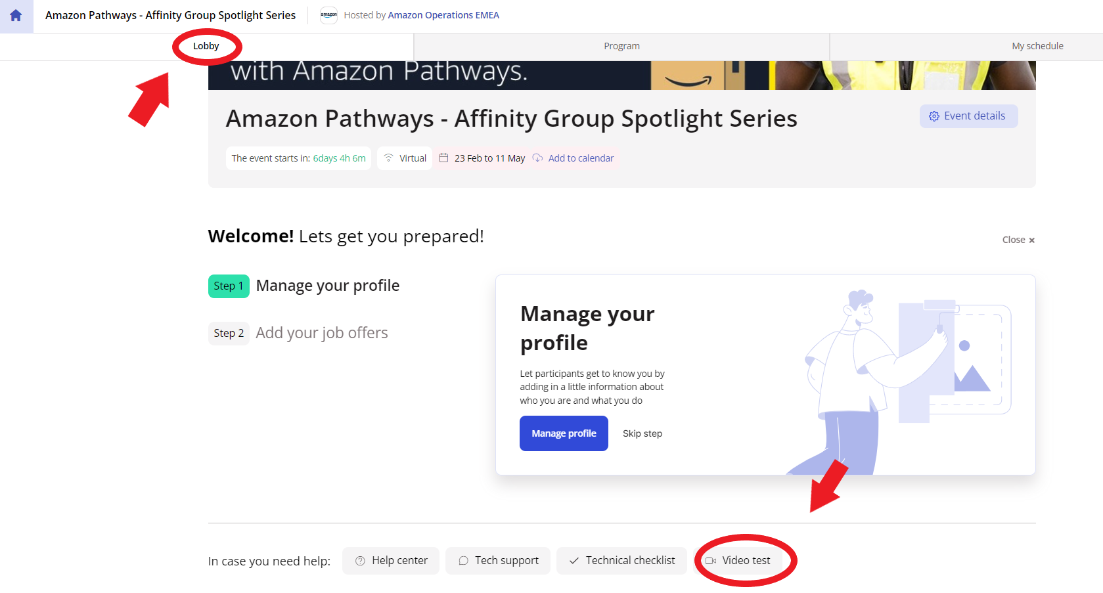Go to the My schedule tab
This screenshot has width=1103, height=593.
1037,46
